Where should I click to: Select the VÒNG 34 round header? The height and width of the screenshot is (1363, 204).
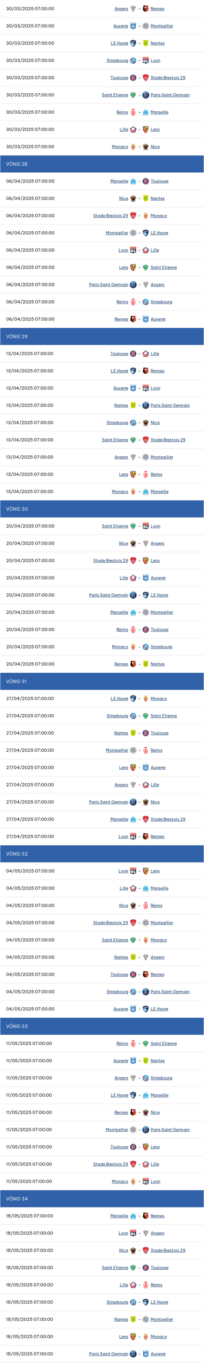pos(102,1199)
